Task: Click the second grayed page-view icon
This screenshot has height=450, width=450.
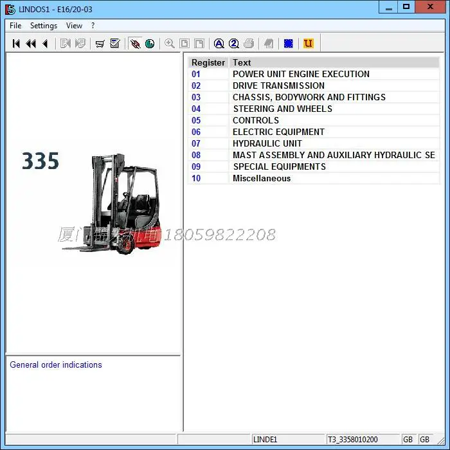Action: 199,44
